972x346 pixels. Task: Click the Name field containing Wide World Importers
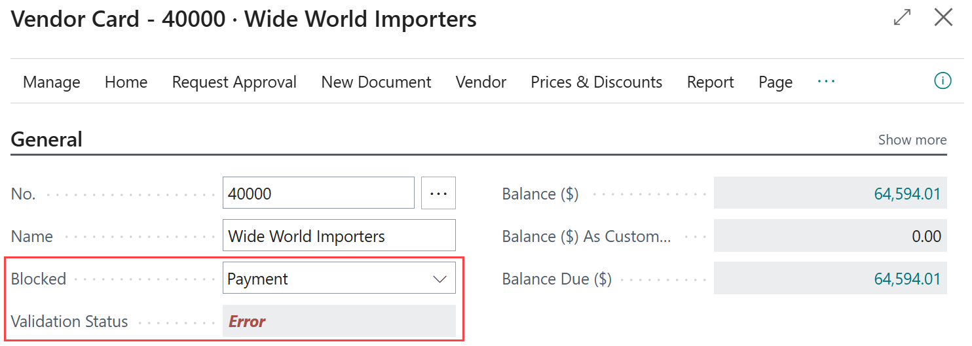[x=339, y=236]
